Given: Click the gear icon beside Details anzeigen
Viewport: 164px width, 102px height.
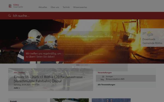Looking at the screenshot, I should click(x=73, y=67).
